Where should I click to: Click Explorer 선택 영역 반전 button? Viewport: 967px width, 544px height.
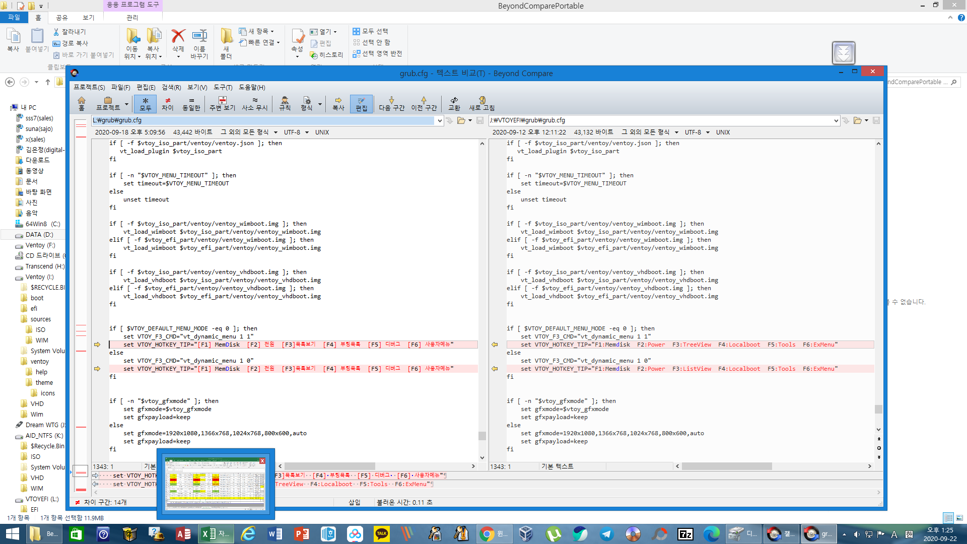pyautogui.click(x=378, y=53)
